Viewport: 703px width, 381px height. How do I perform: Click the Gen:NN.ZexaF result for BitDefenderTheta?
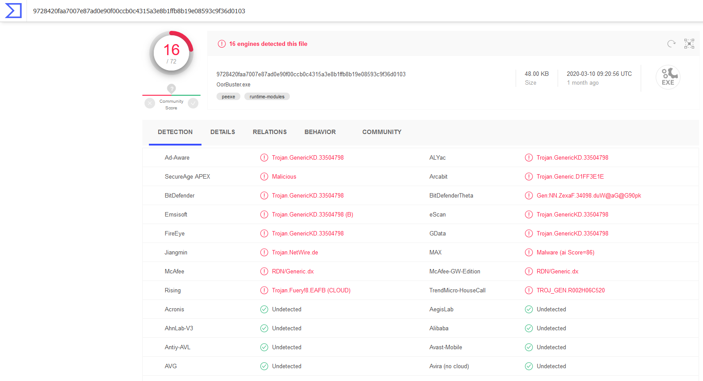pyautogui.click(x=589, y=195)
